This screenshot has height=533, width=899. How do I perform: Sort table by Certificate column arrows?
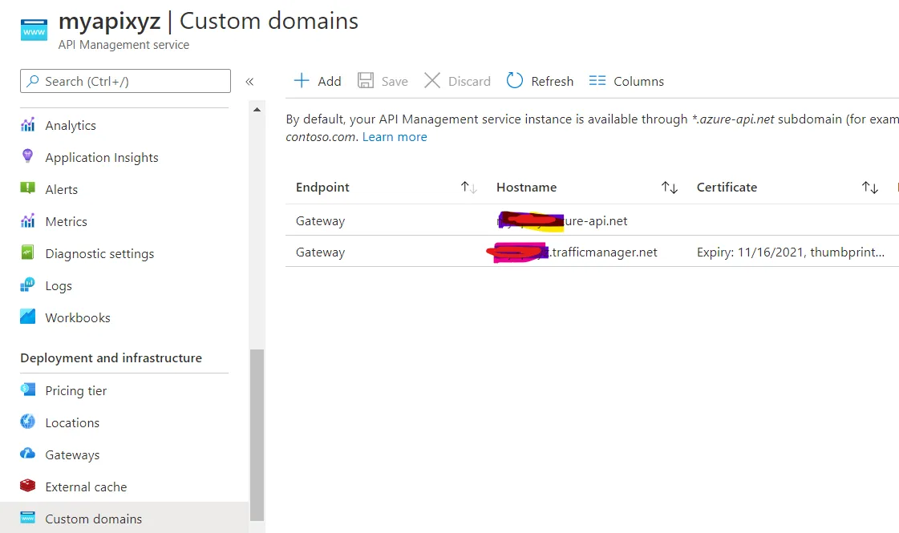tap(870, 188)
